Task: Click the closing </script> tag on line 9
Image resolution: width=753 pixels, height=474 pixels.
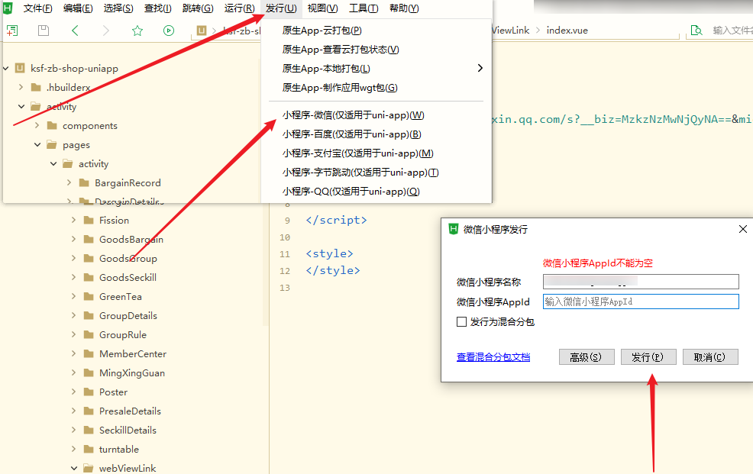Action: click(x=336, y=220)
